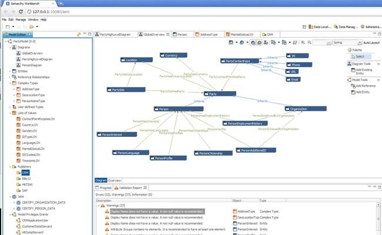Click the Select tool in the palette
The width and height of the screenshot is (382, 235).
tap(360, 56)
